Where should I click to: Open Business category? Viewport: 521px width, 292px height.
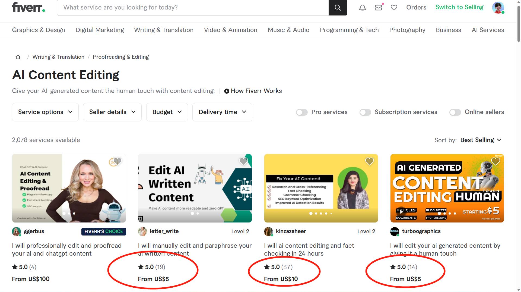point(449,30)
